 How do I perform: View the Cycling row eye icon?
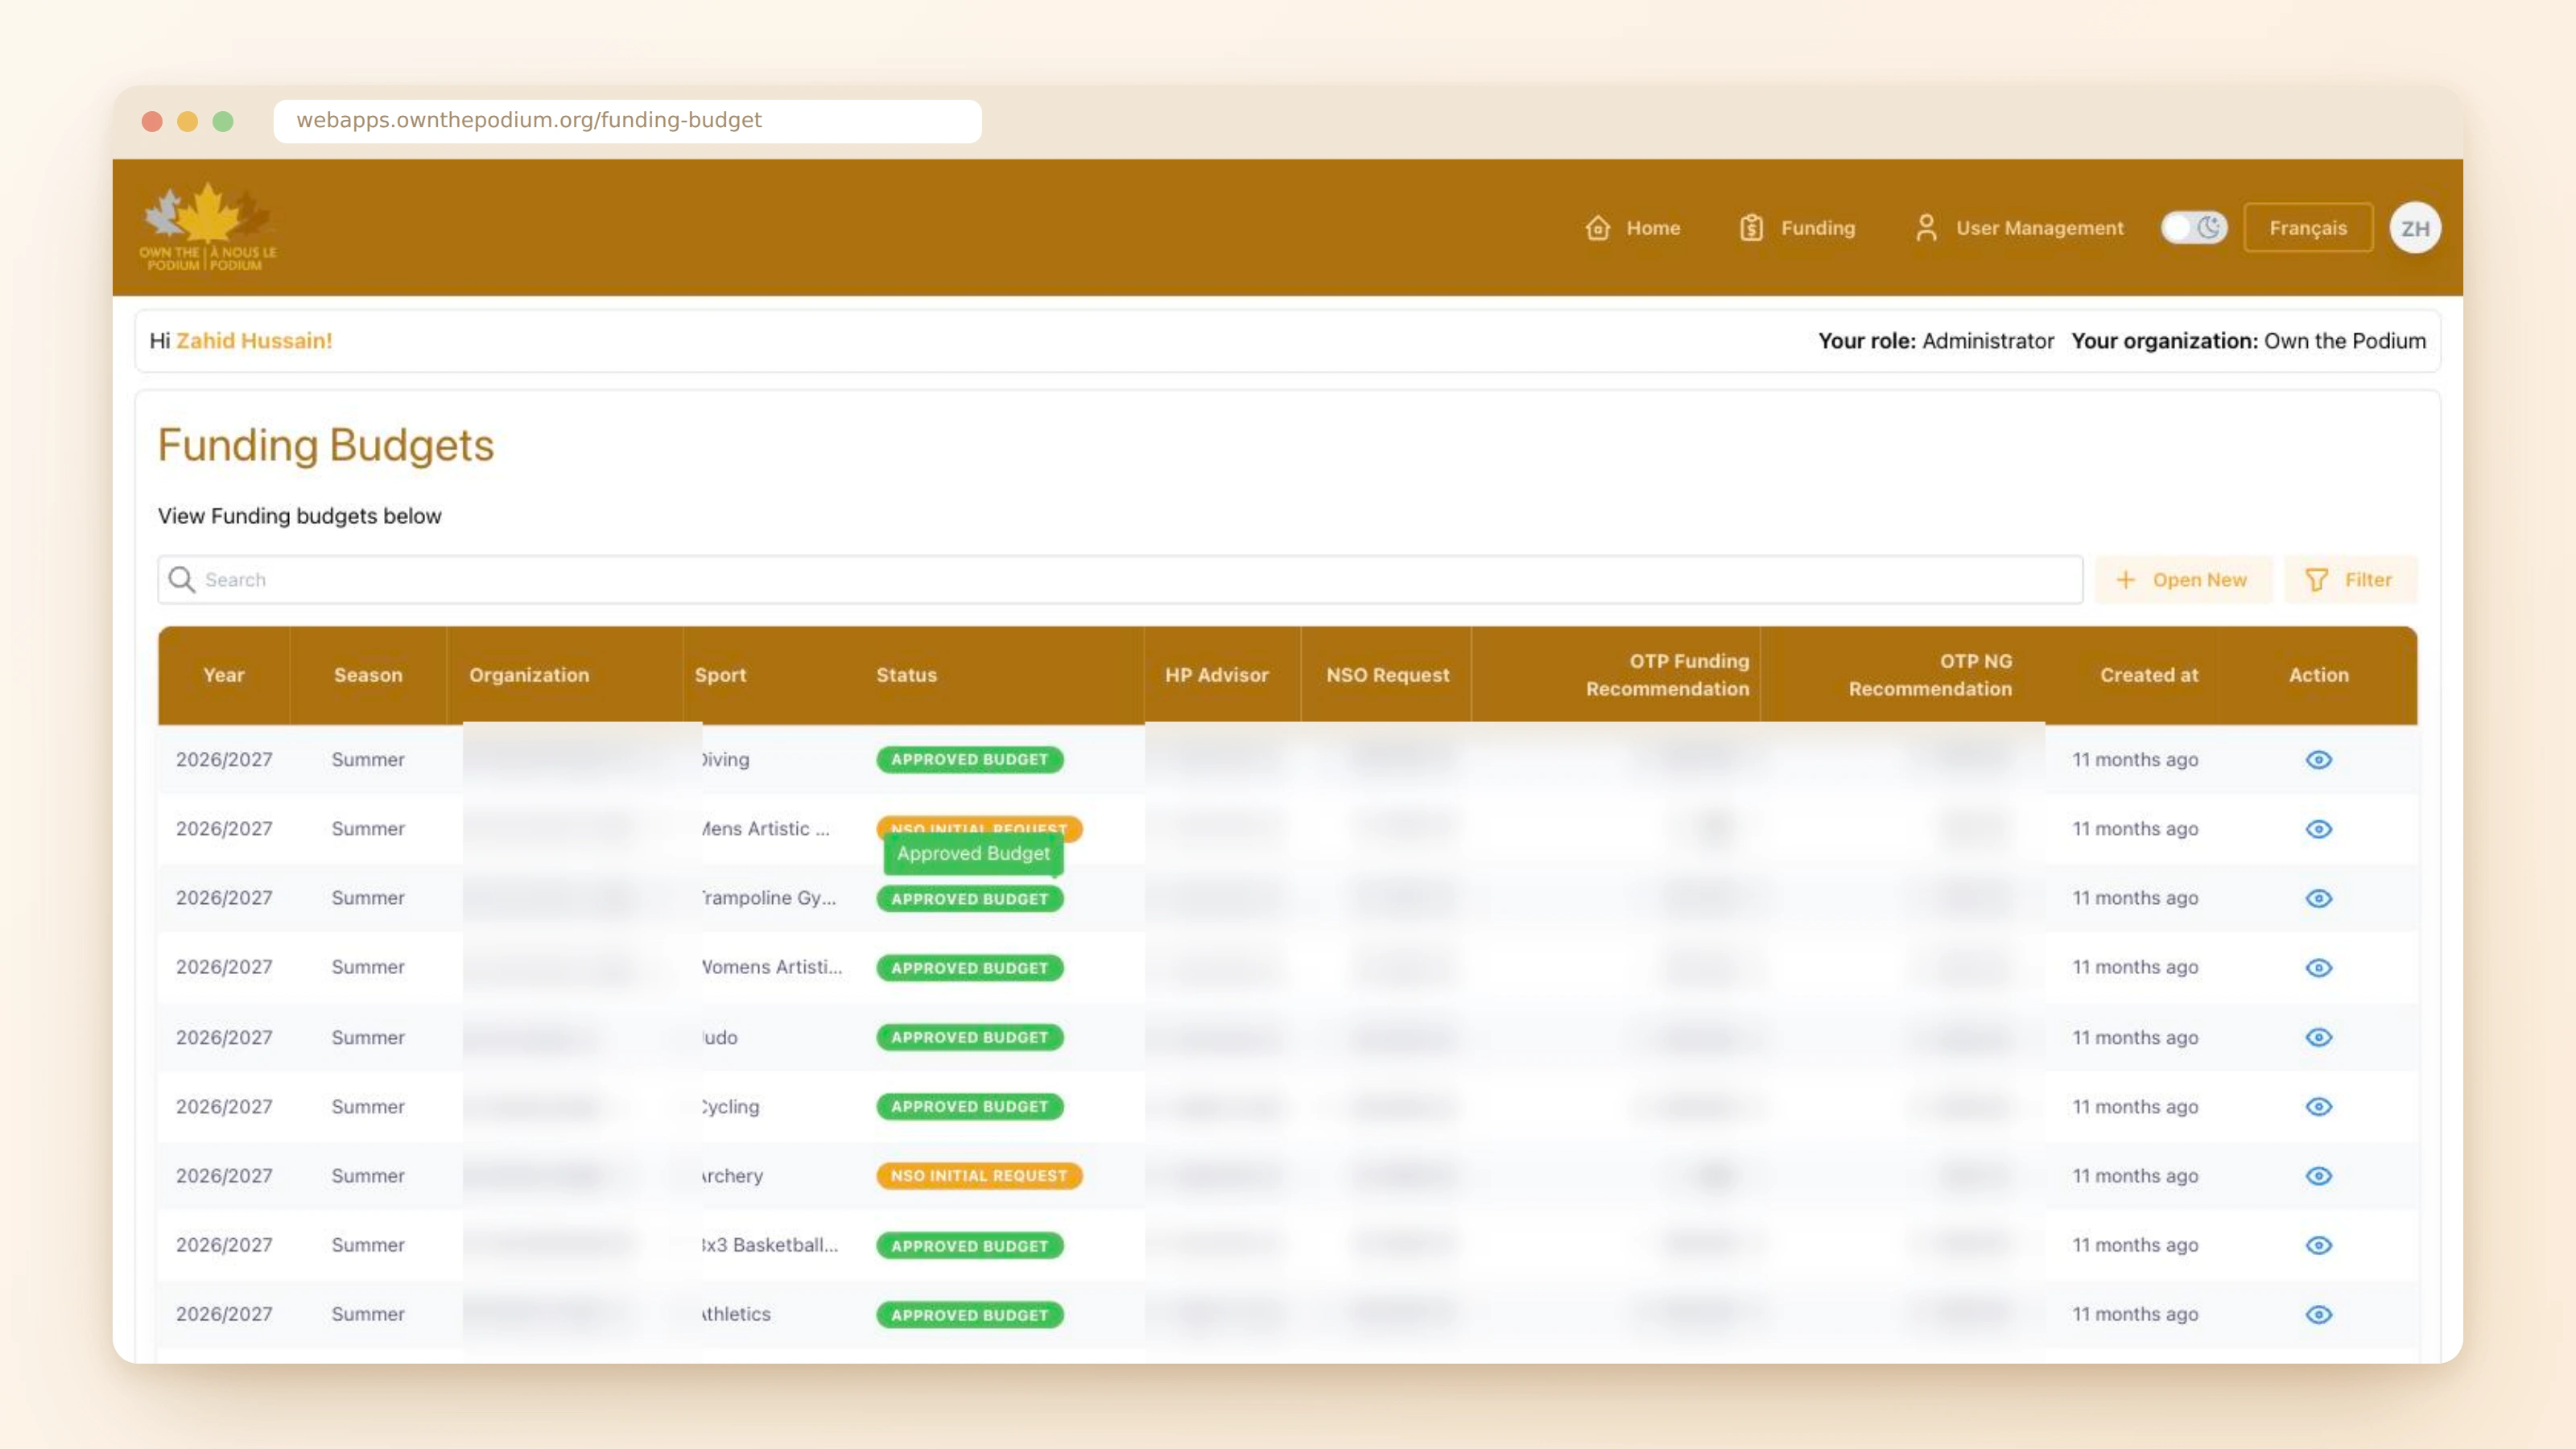[x=2318, y=1107]
